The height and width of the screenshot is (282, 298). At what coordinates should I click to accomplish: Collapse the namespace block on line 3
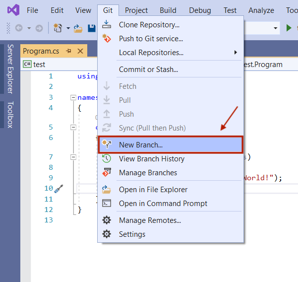[73, 97]
